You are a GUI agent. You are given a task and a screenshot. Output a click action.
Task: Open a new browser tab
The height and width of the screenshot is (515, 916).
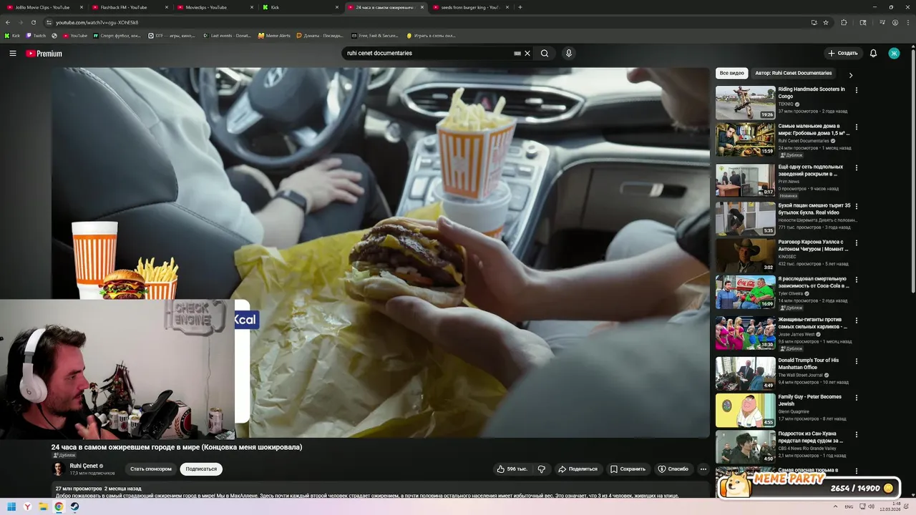[x=520, y=7]
